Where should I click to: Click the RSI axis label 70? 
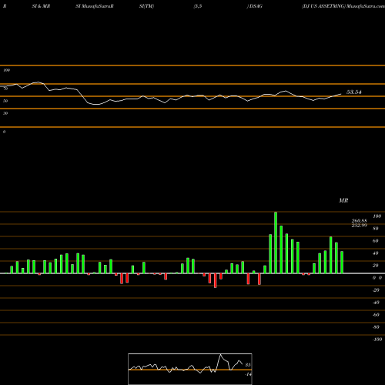click(5, 89)
